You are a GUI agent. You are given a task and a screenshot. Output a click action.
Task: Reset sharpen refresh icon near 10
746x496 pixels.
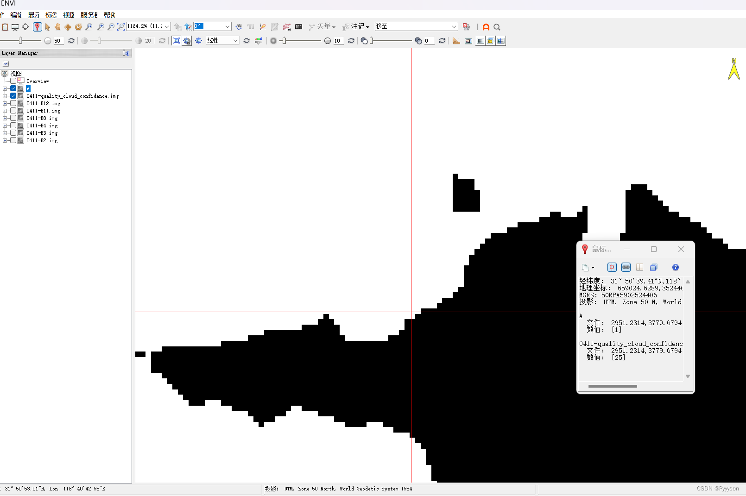(351, 41)
